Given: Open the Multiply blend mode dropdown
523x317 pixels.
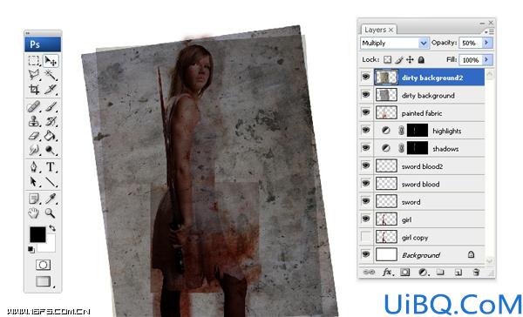Looking at the screenshot, I should pos(394,43).
